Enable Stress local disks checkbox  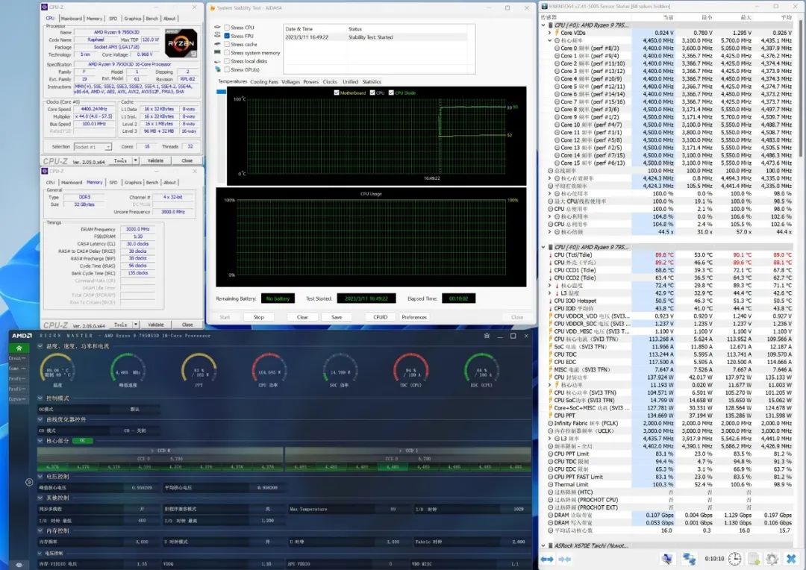click(227, 61)
